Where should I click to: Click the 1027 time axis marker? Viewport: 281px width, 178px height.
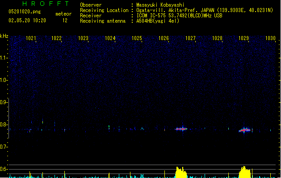(190, 38)
